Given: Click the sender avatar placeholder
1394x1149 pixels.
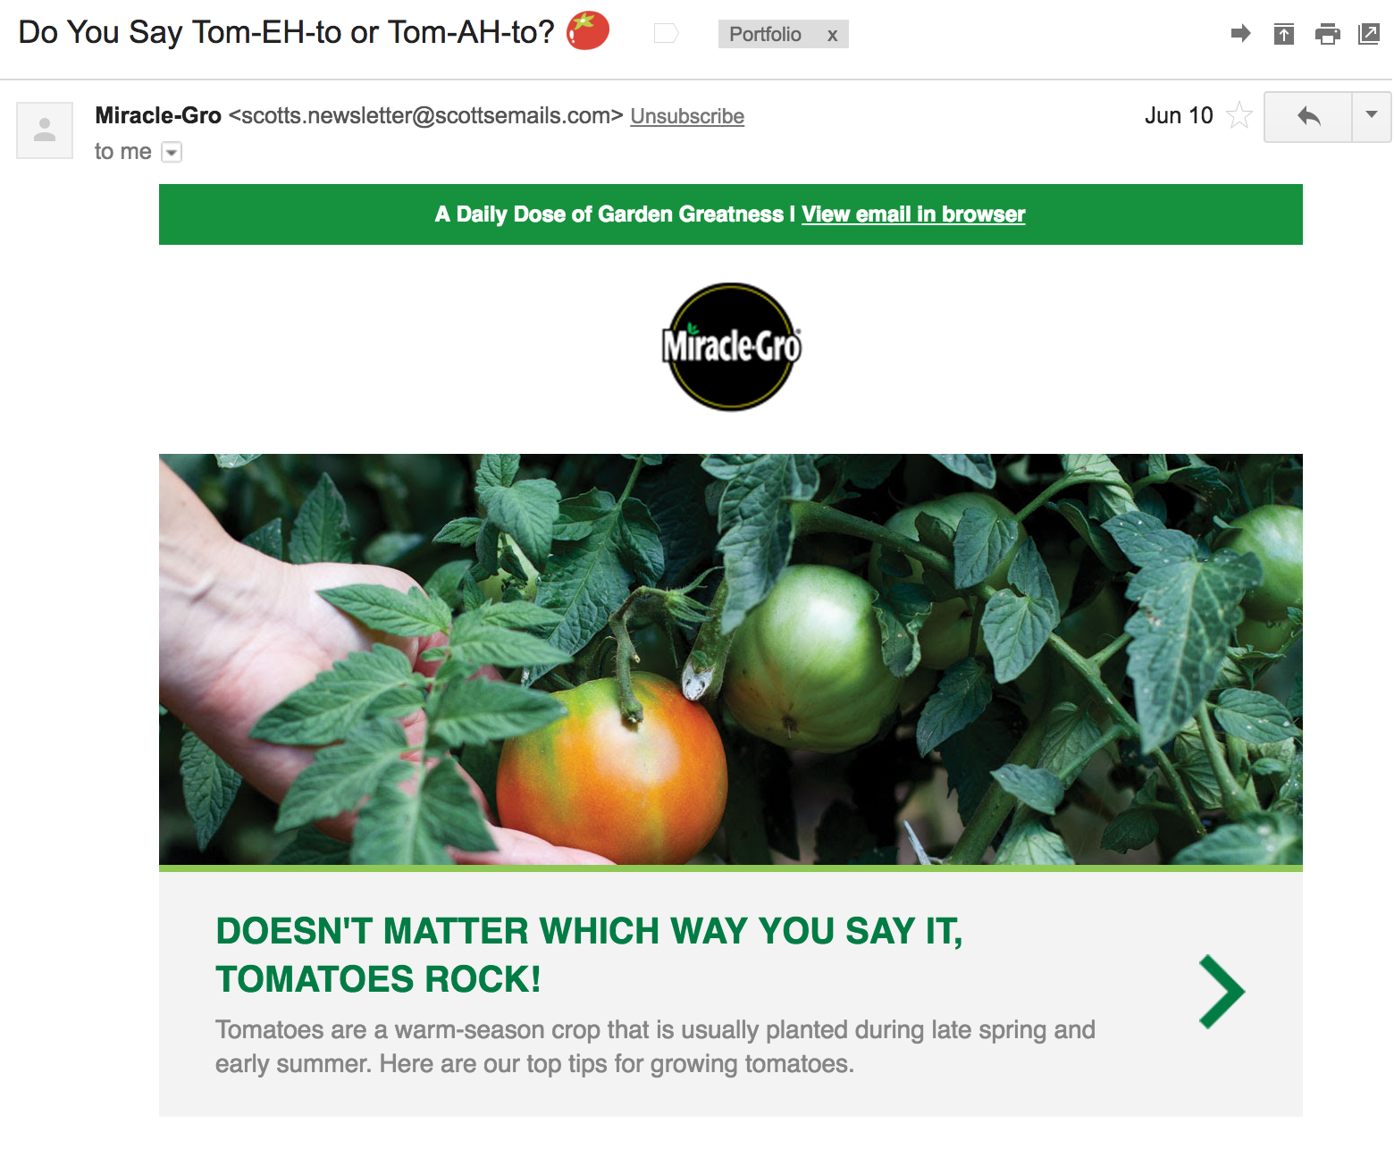Looking at the screenshot, I should click(x=45, y=130).
